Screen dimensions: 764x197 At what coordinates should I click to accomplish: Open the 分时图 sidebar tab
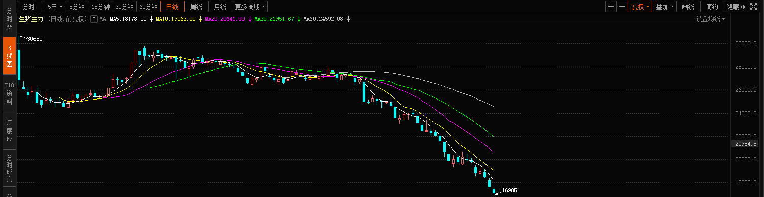[9, 19]
